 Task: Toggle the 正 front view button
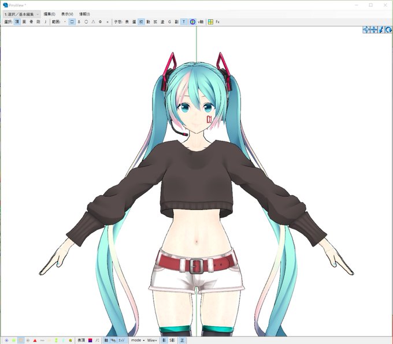pyautogui.click(x=182, y=340)
